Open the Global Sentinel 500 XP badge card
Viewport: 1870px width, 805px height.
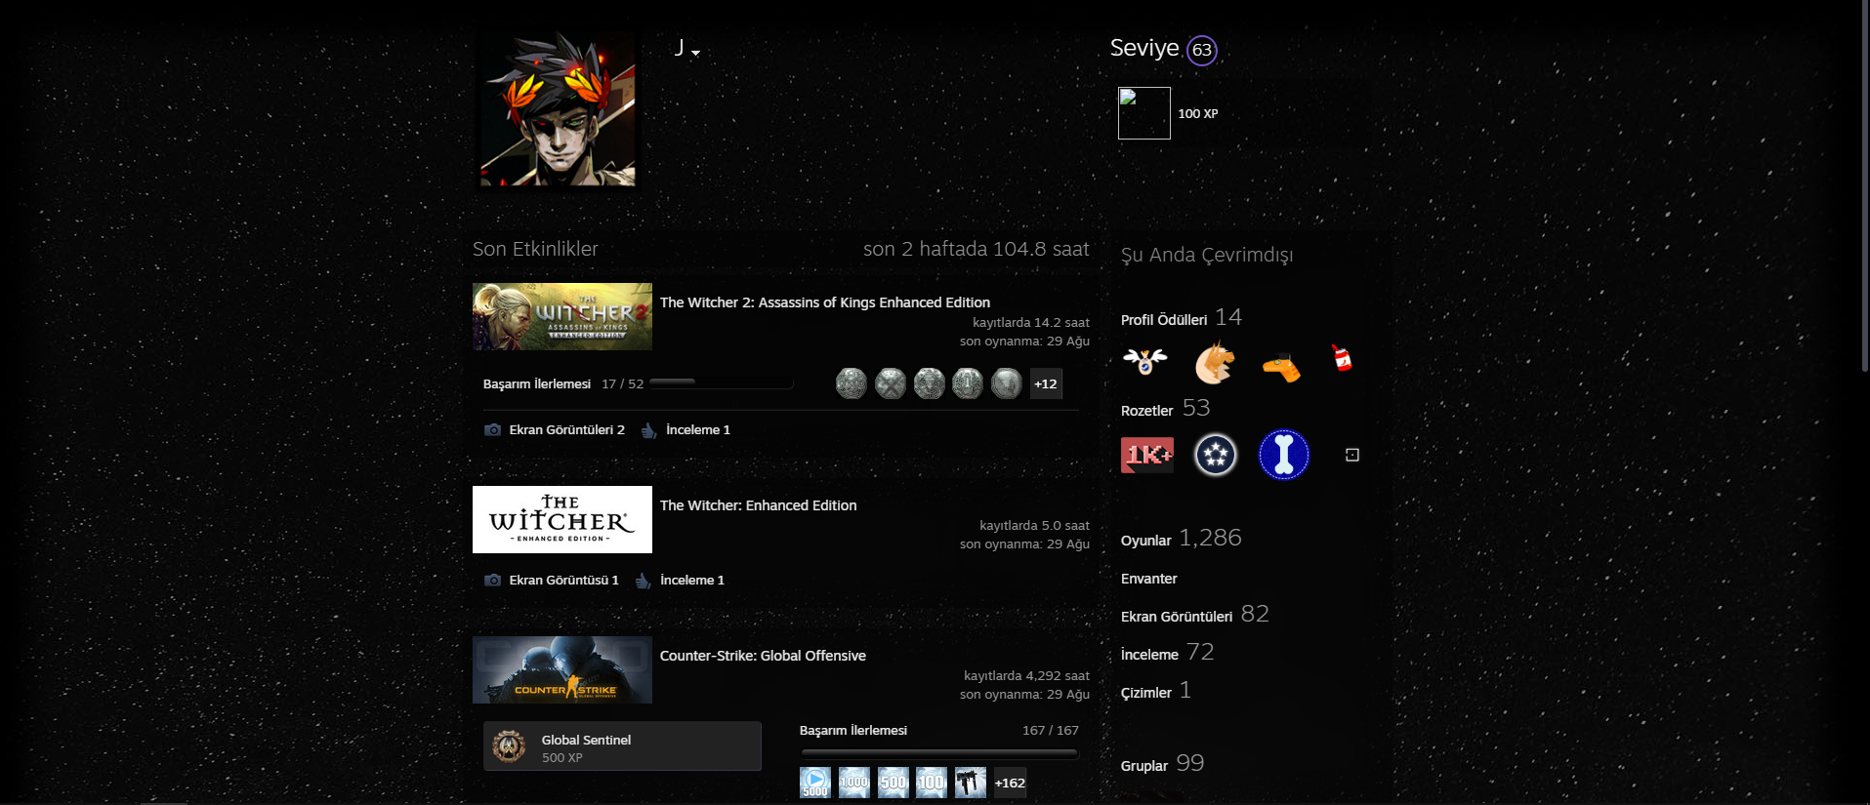622,746
